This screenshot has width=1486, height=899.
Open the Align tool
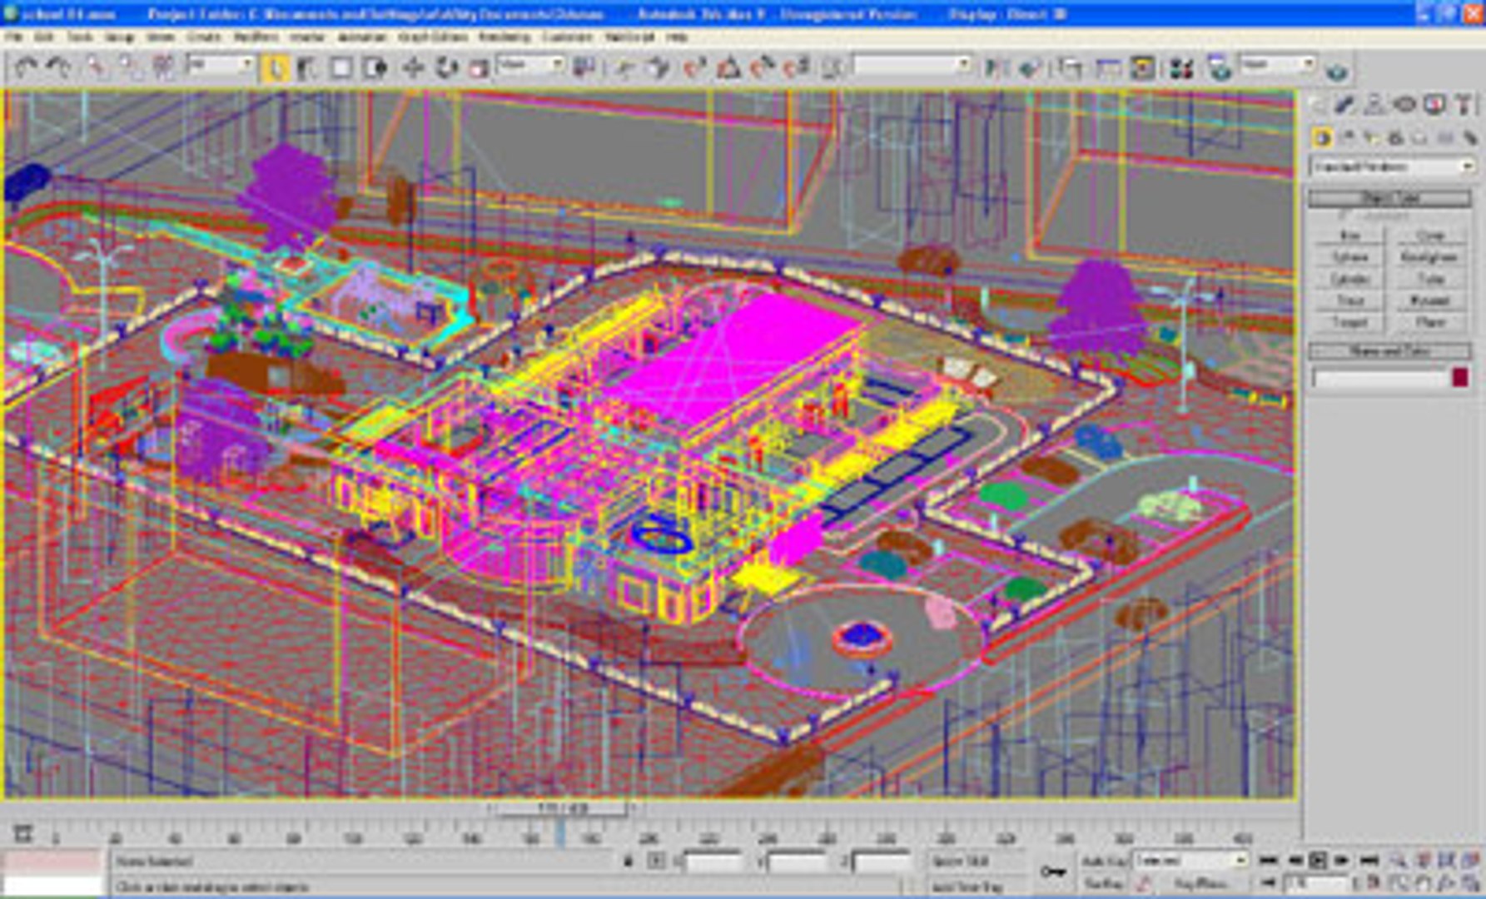(1029, 67)
